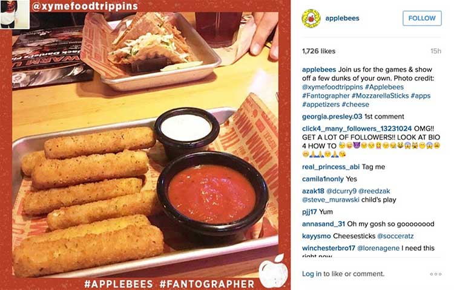Click the @xymefoodtrippins user thumbnail
454x290 pixels.
[x=15, y=14]
